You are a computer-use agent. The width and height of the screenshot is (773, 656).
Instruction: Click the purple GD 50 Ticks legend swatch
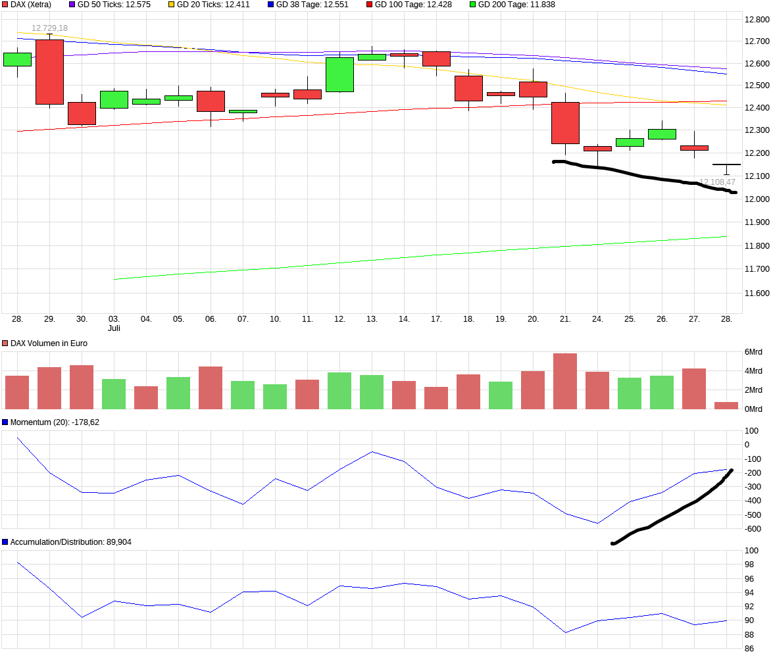[72, 5]
